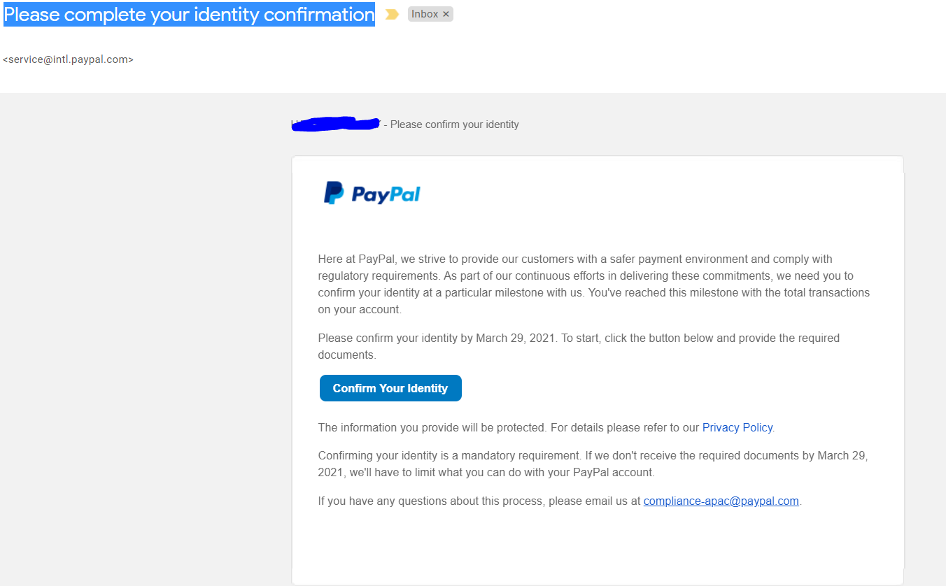Remove the Inbox label using its x
The height and width of the screenshot is (586, 946).
click(x=446, y=15)
